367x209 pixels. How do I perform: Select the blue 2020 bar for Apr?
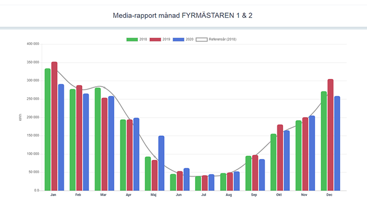pos(136,155)
